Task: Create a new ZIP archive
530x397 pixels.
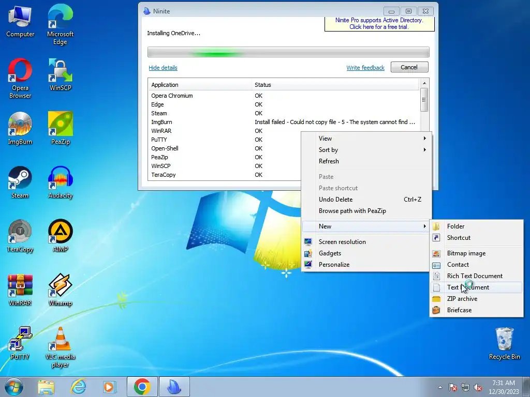Action: (476, 299)
